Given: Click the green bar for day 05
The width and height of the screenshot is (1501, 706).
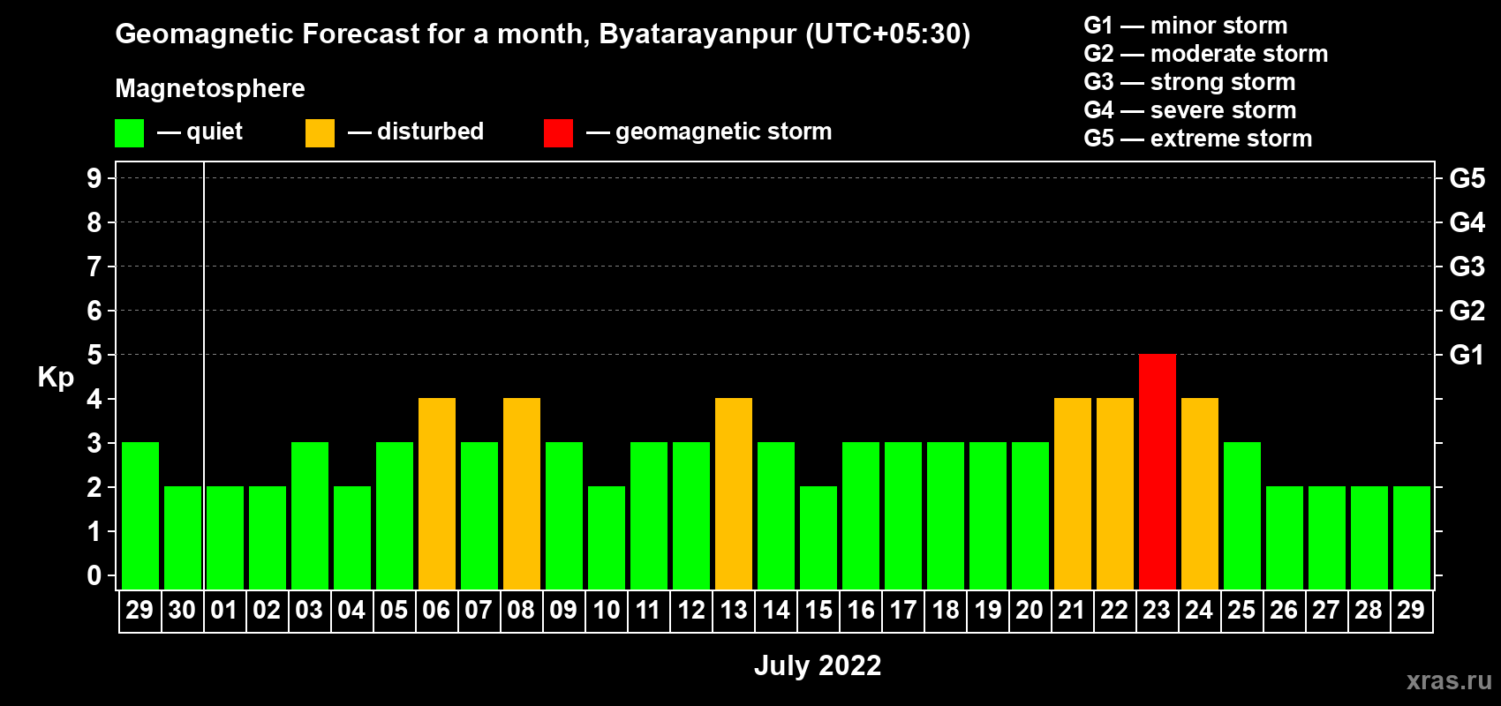Looking at the screenshot, I should pyautogui.click(x=395, y=515).
